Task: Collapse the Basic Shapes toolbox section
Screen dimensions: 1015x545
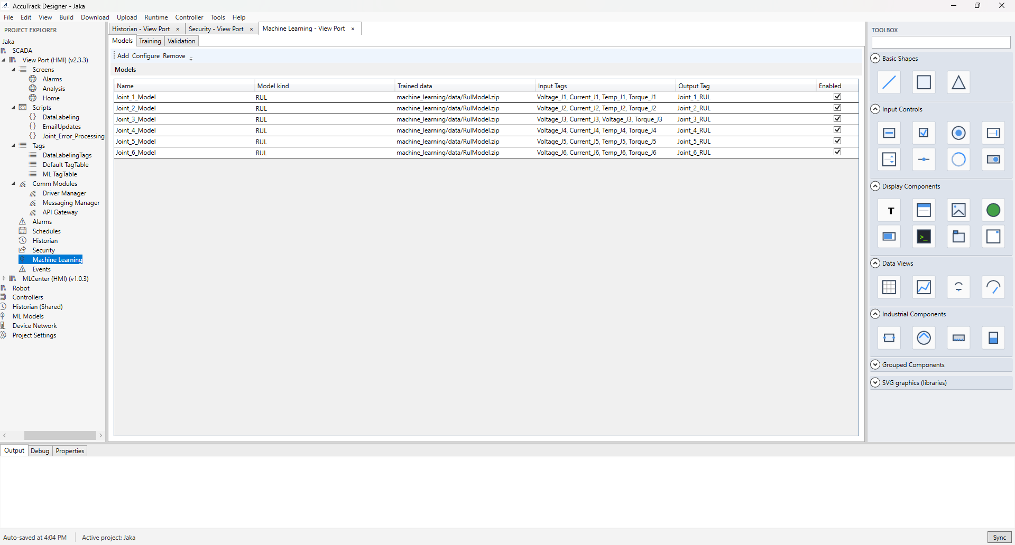Action: click(x=875, y=59)
